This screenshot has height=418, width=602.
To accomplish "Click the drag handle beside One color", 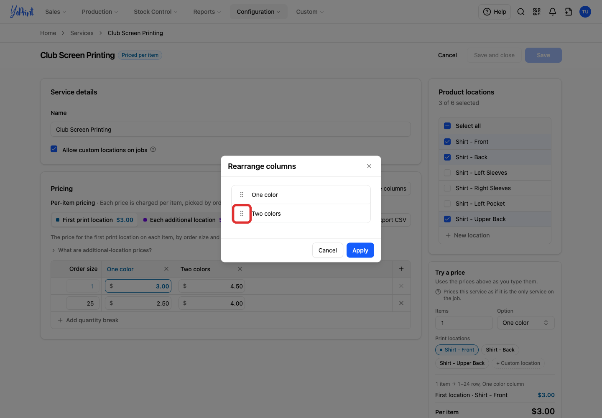I will (x=242, y=195).
